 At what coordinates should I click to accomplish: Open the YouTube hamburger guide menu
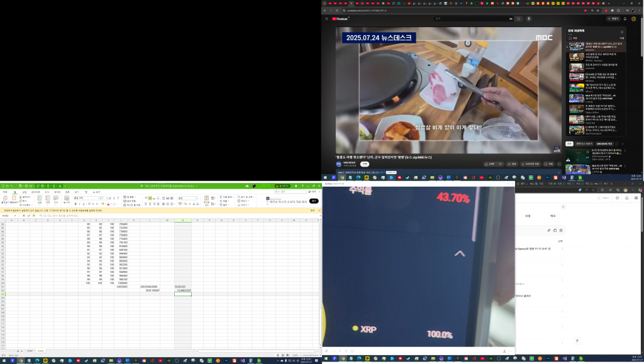click(x=328, y=19)
